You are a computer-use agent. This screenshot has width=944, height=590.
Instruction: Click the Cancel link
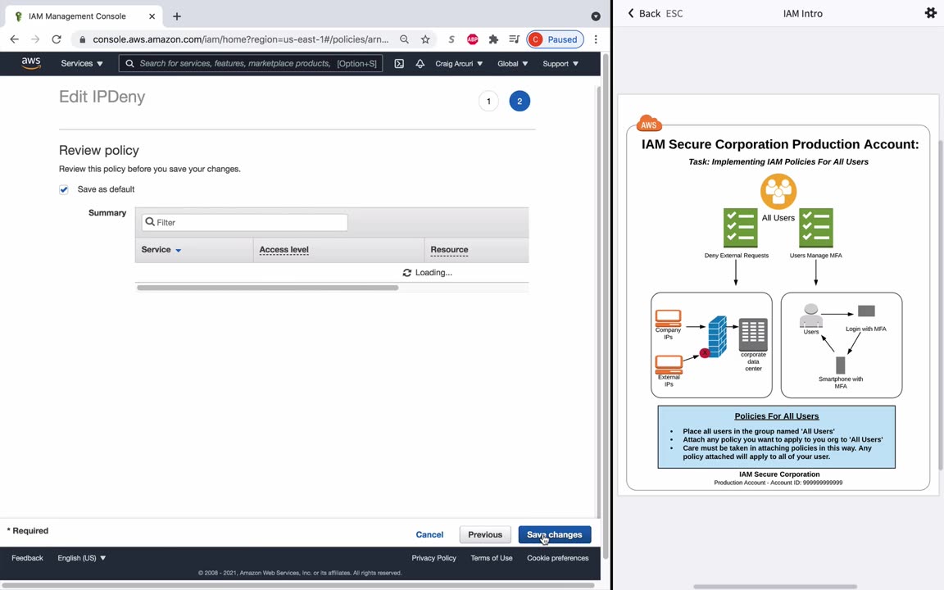(429, 534)
